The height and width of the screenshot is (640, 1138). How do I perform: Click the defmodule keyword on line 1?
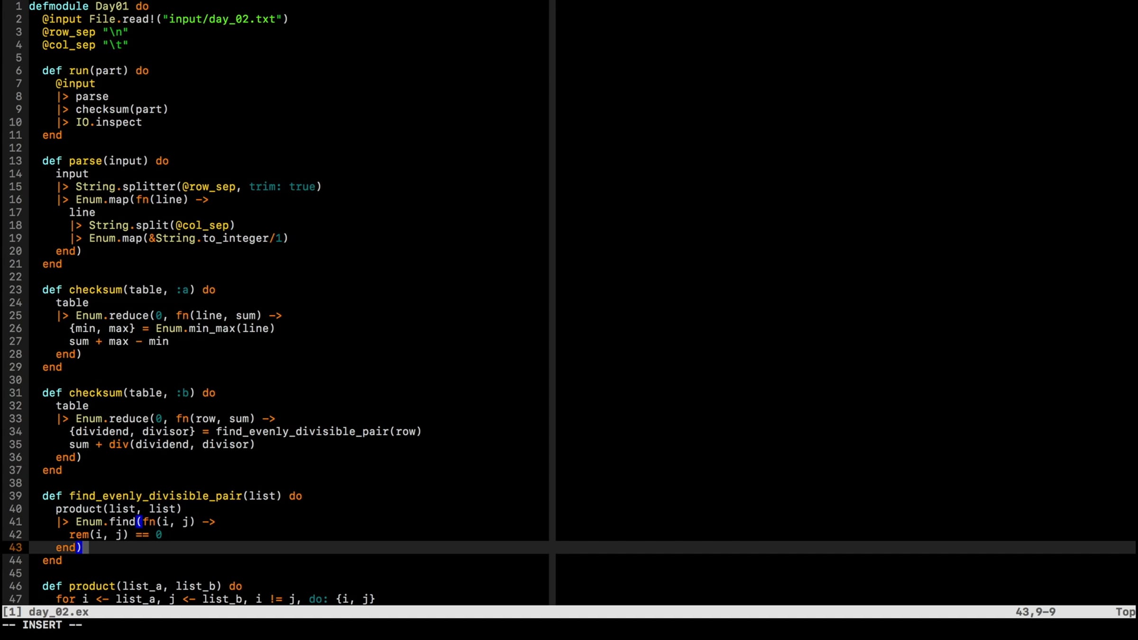coord(58,6)
